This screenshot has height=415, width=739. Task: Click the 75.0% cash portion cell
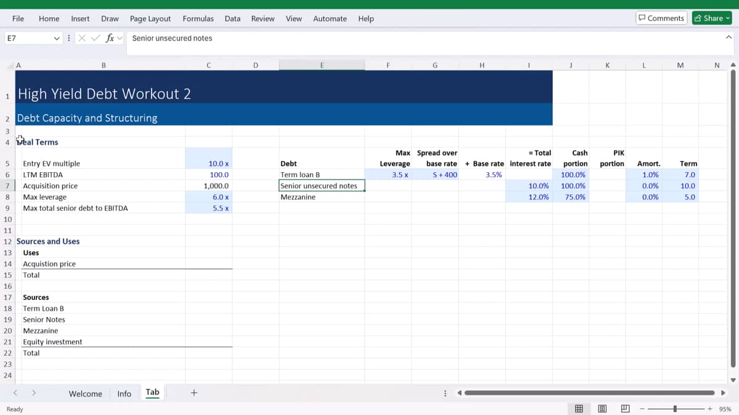[571, 197]
